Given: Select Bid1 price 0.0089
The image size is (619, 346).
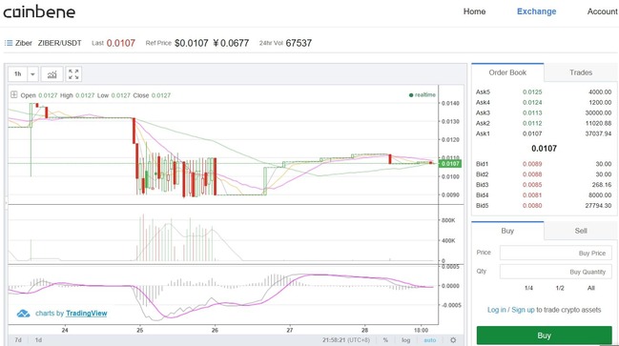Looking at the screenshot, I should (532, 164).
